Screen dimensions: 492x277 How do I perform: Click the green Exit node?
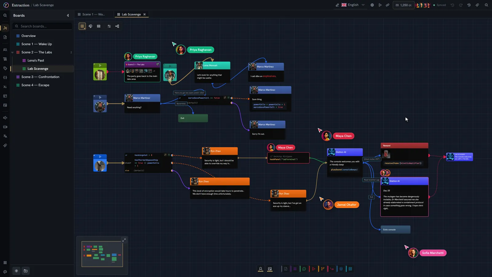click(x=193, y=118)
